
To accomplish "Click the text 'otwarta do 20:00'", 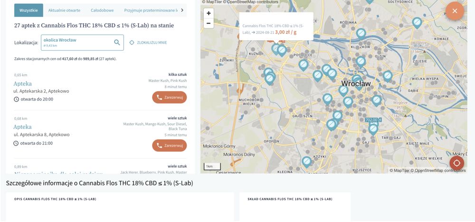I will 37,99.
